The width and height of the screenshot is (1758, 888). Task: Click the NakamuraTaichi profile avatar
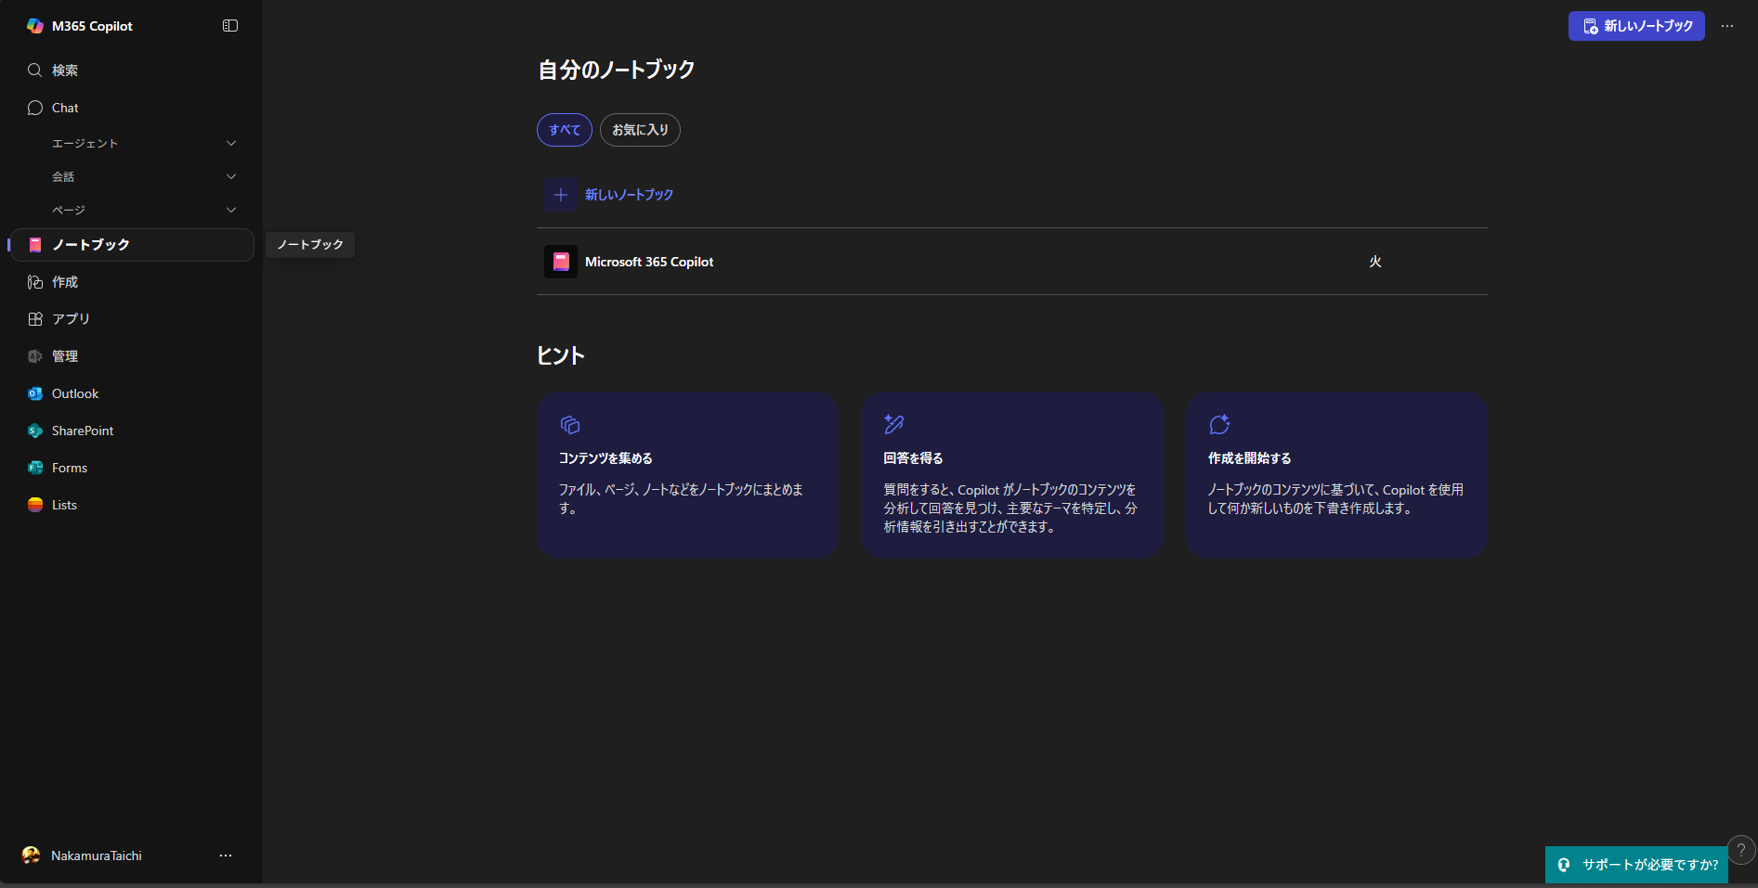[31, 856]
